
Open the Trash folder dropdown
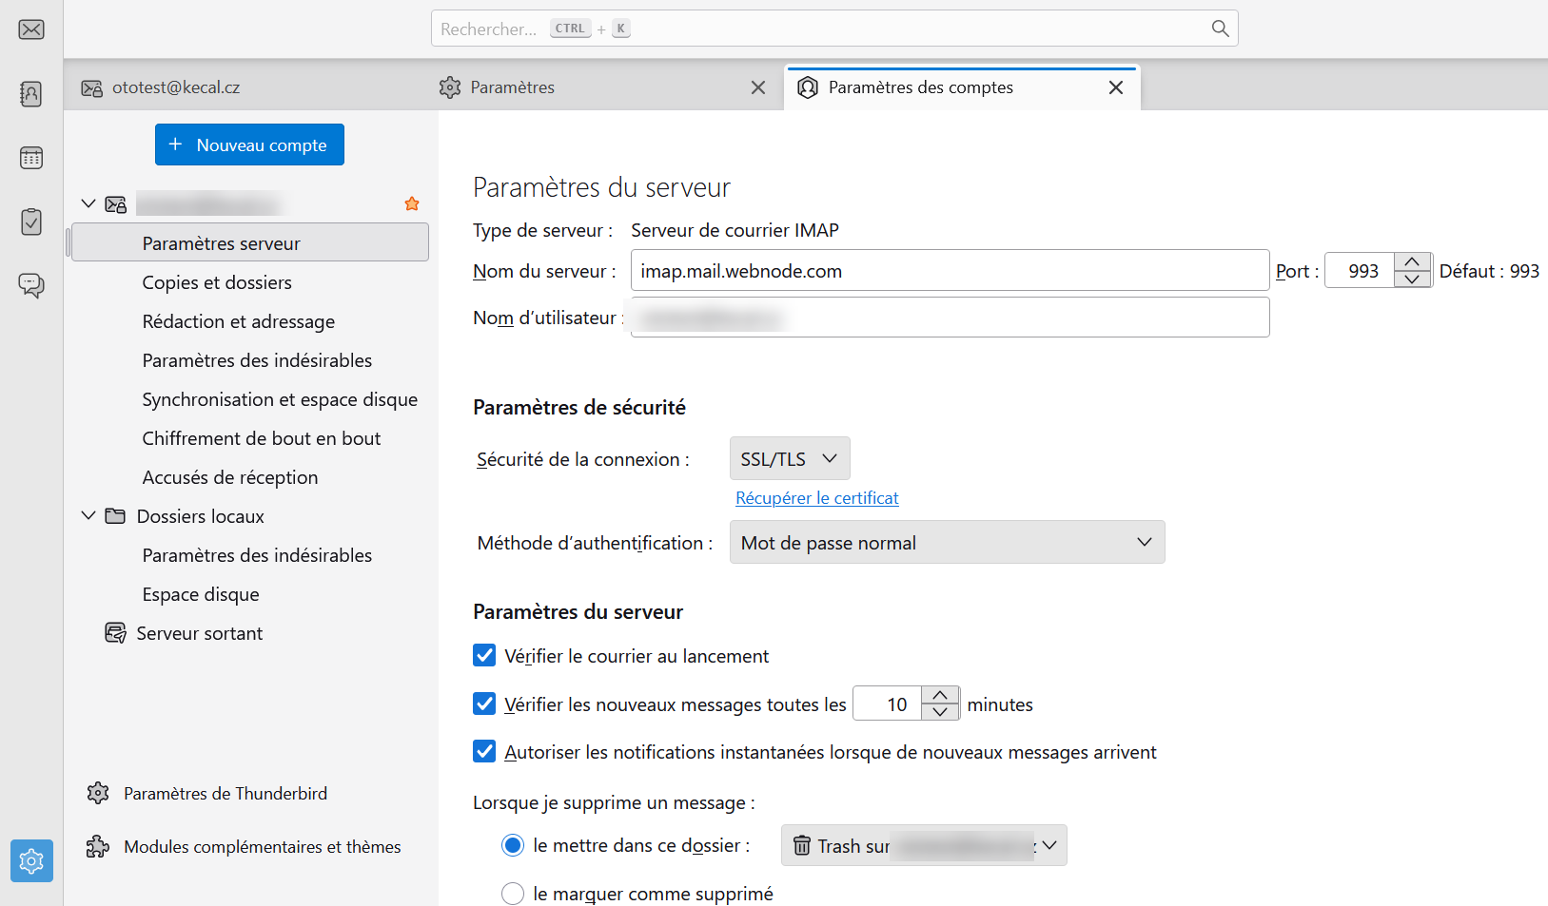[924, 845]
